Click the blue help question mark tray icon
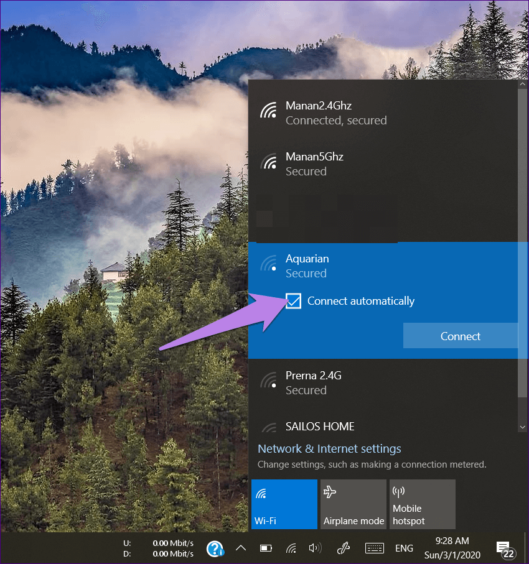The image size is (529, 564). coord(215,549)
